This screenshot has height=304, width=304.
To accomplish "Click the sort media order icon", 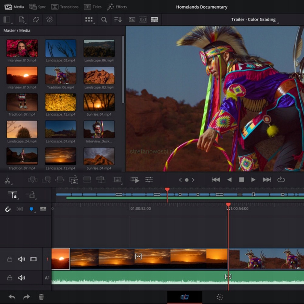I will 118,20.
